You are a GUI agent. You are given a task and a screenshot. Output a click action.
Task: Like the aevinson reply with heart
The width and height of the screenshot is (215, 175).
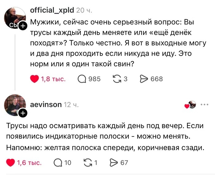[x=11, y=163]
